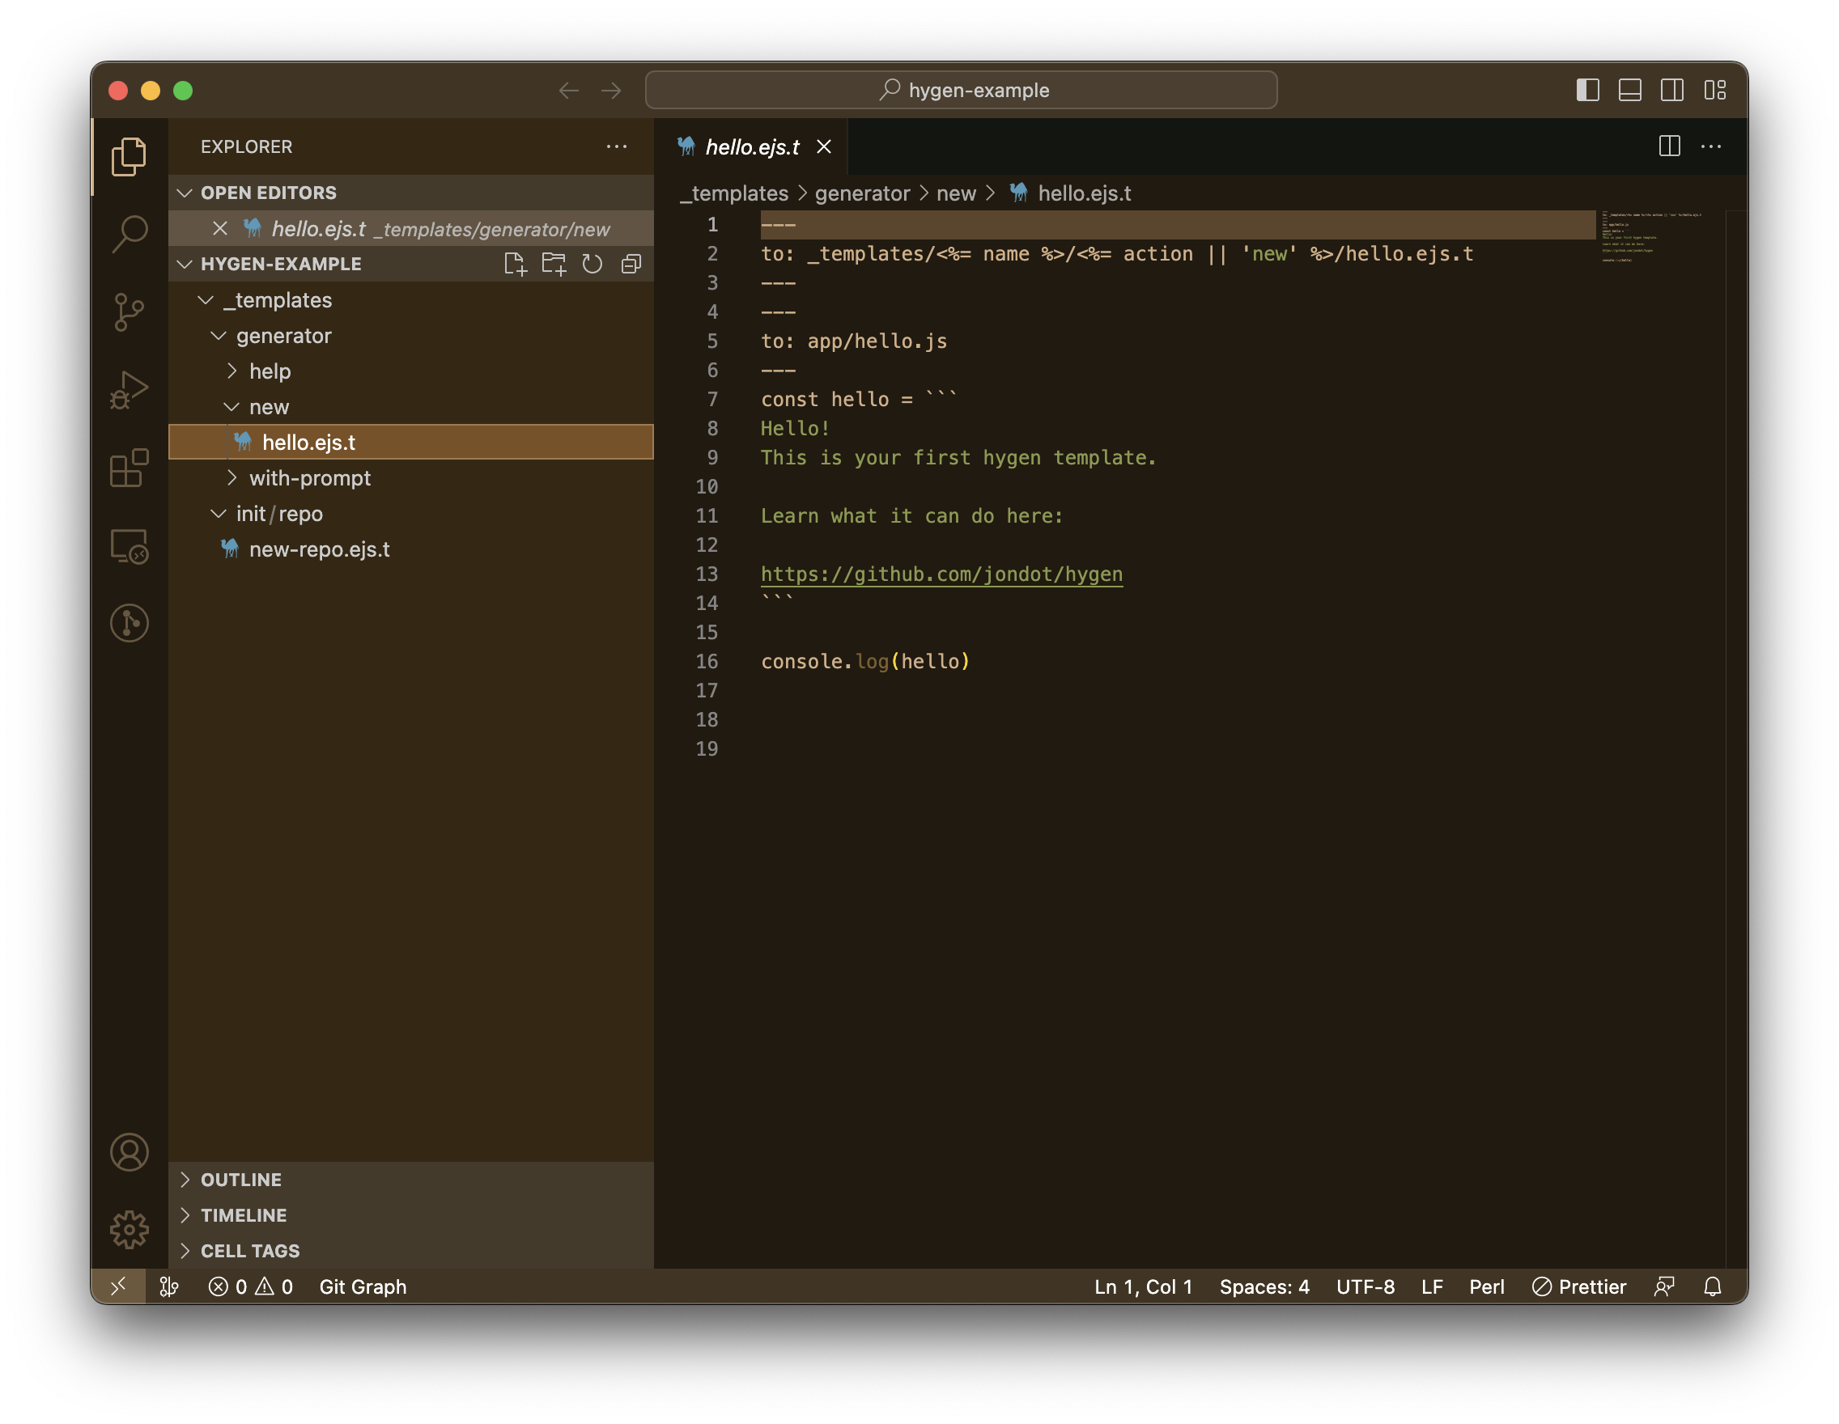1839x1424 pixels.
Task: Collapse the init/repo folder
Action: [x=411, y=514]
